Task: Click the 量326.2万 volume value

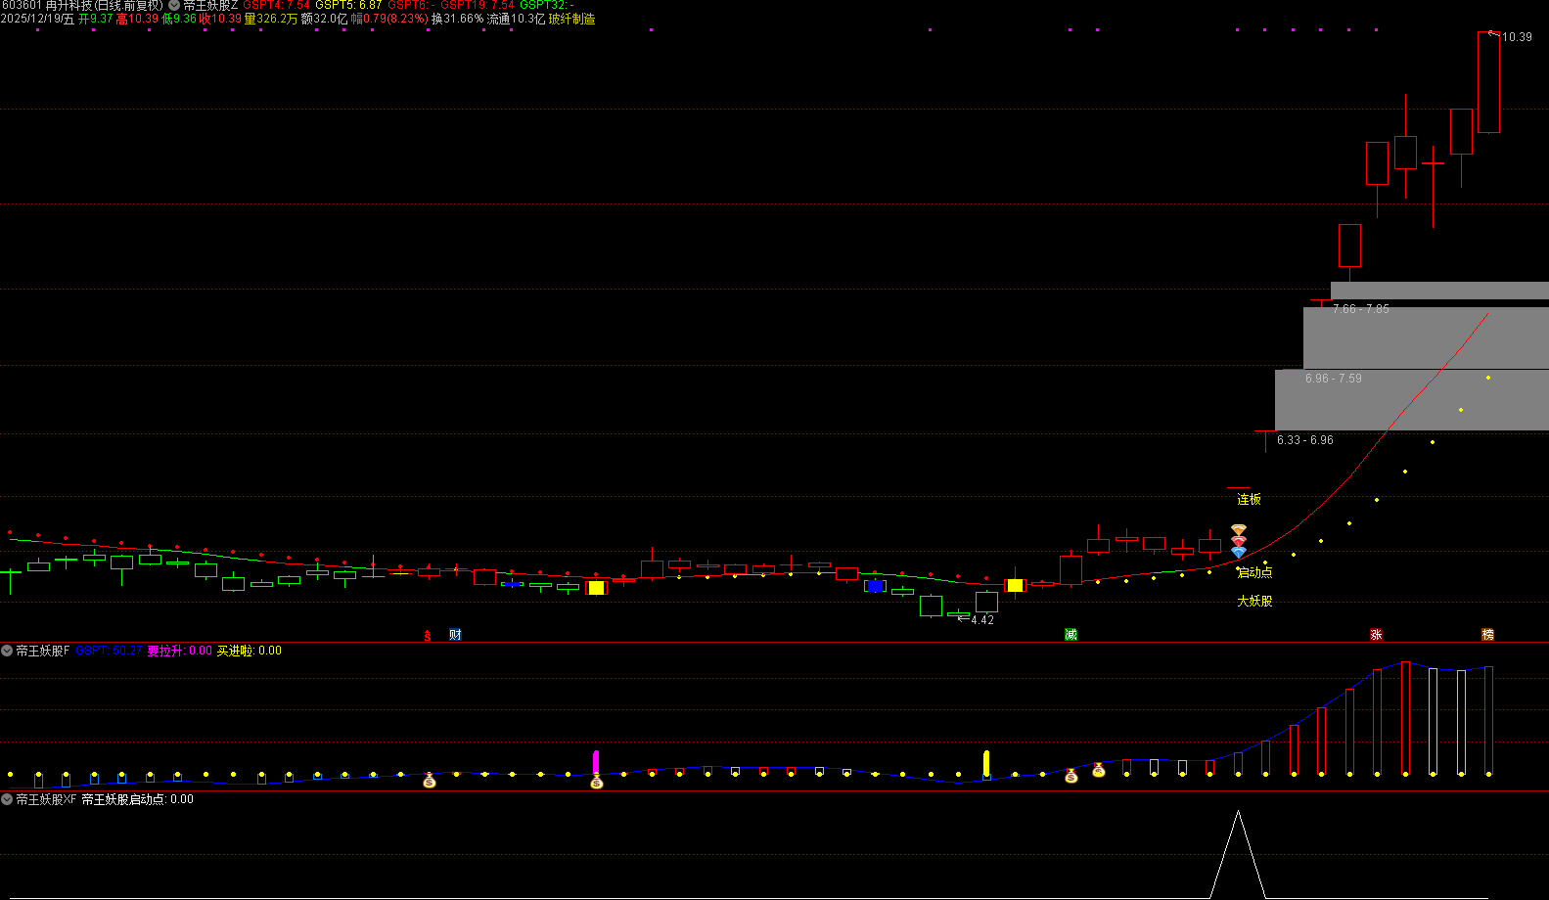Action: click(x=271, y=19)
